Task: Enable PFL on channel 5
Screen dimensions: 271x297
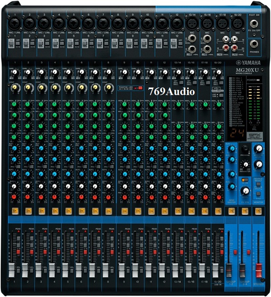Action: (72, 271)
